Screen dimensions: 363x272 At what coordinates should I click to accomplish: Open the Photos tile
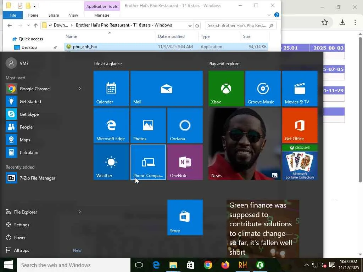tap(148, 125)
